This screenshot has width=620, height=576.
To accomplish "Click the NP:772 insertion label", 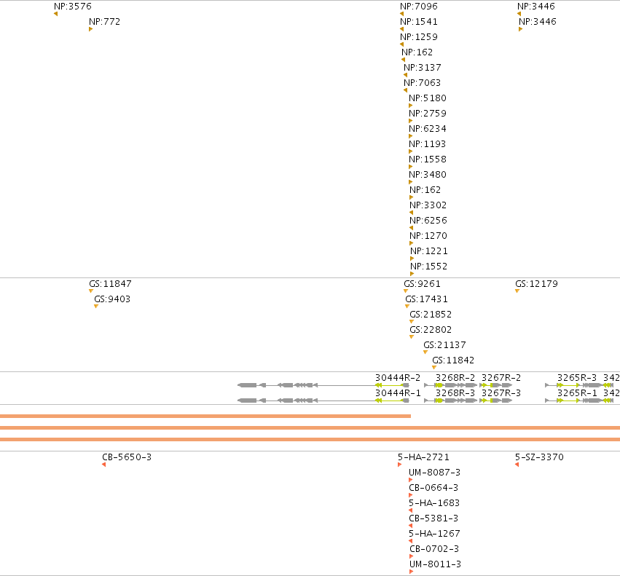I will point(104,22).
